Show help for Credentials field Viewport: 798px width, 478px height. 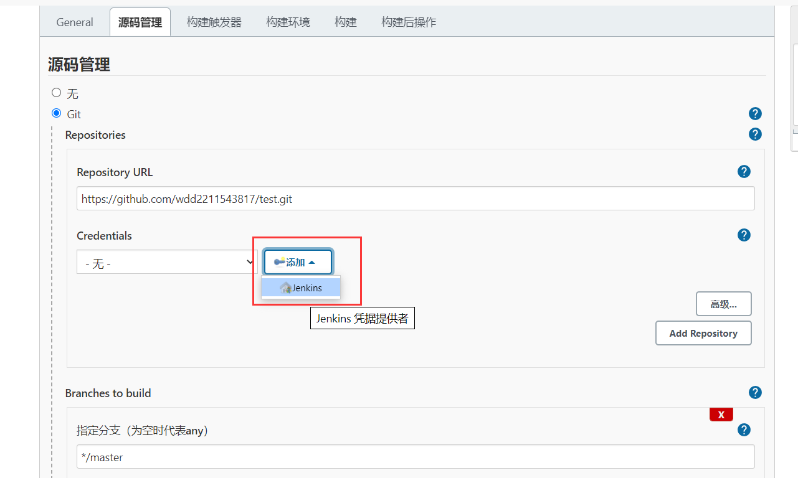pyautogui.click(x=744, y=235)
